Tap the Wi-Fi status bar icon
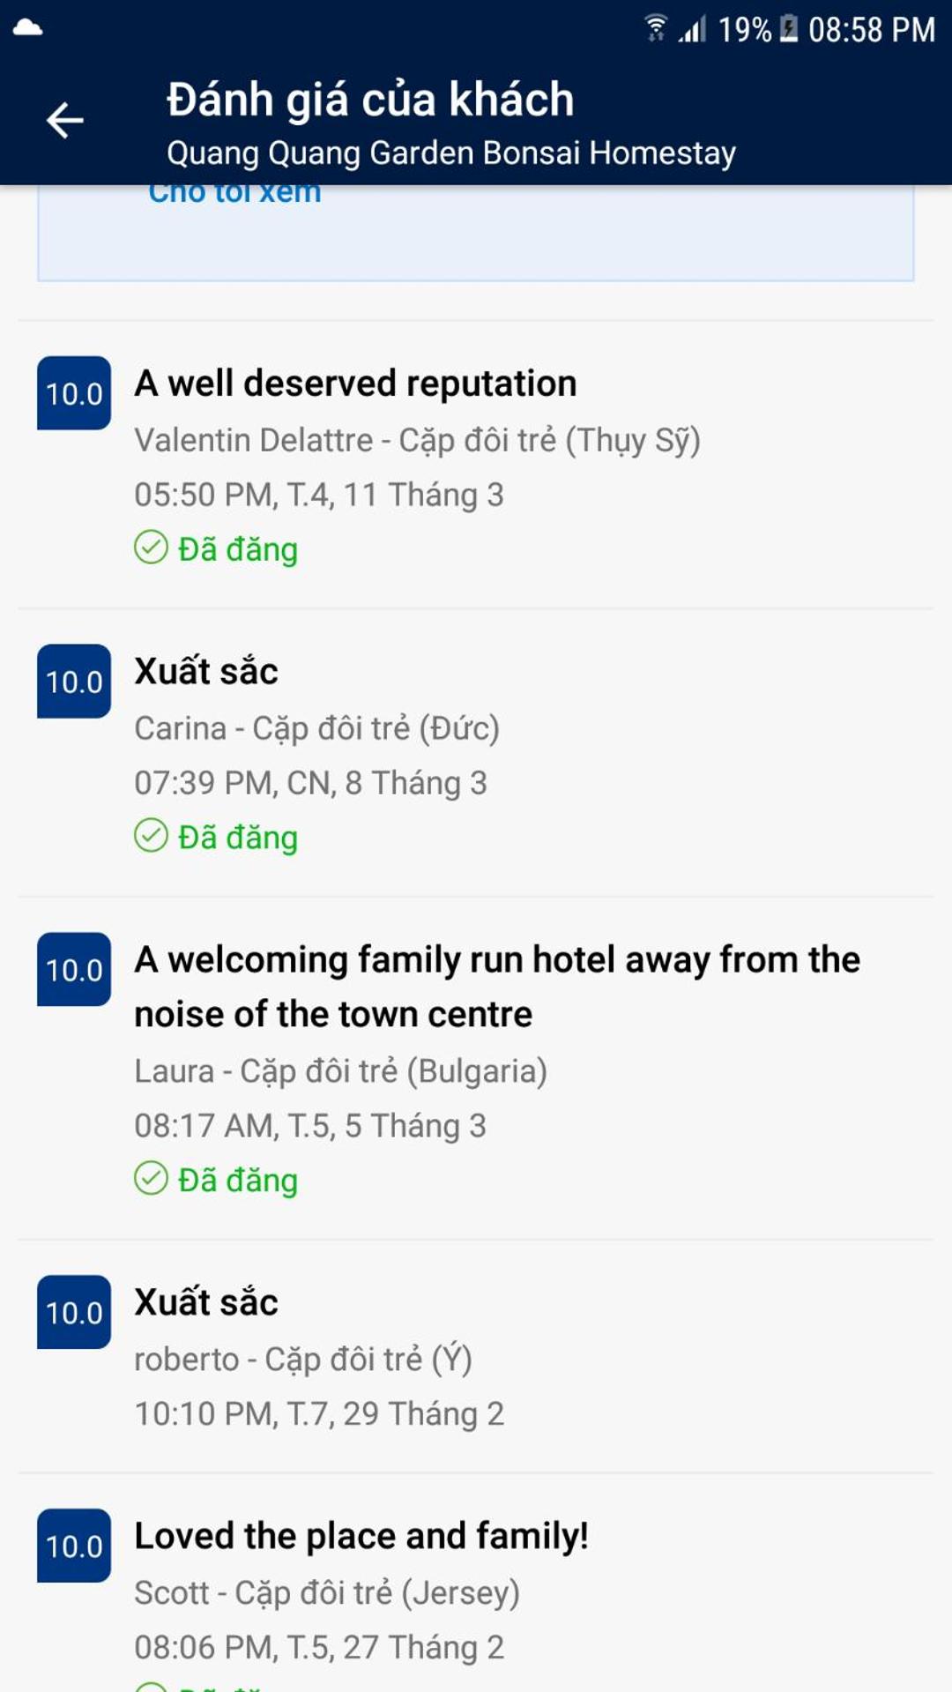 tap(656, 29)
